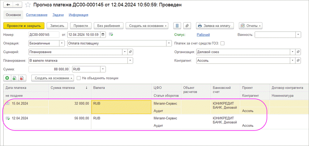Add document to favorites with star icon
The width and height of the screenshot is (309, 146).
coord(28,5)
